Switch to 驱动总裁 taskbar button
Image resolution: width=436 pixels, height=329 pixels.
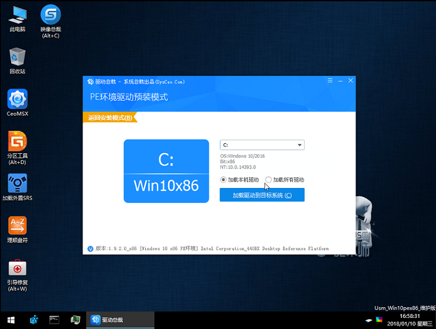tap(120, 320)
